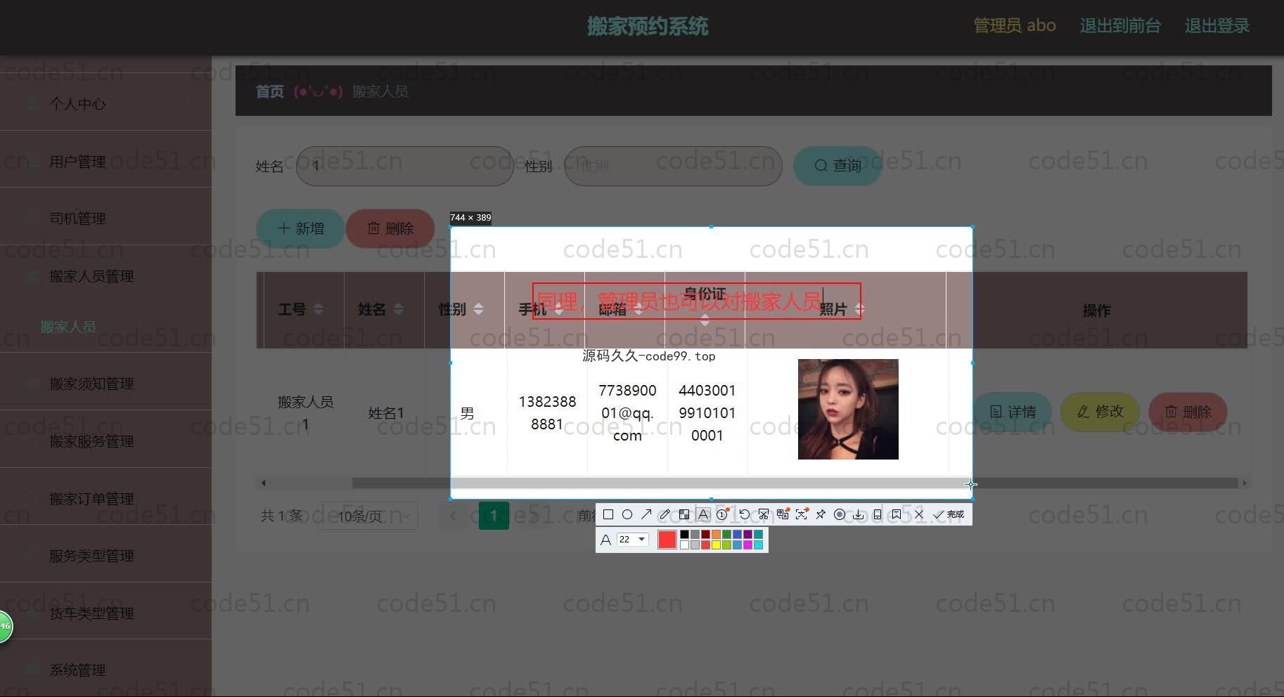This screenshot has height=697, width=1284.
Task: Choose the arrow annotation tool
Action: [646, 514]
